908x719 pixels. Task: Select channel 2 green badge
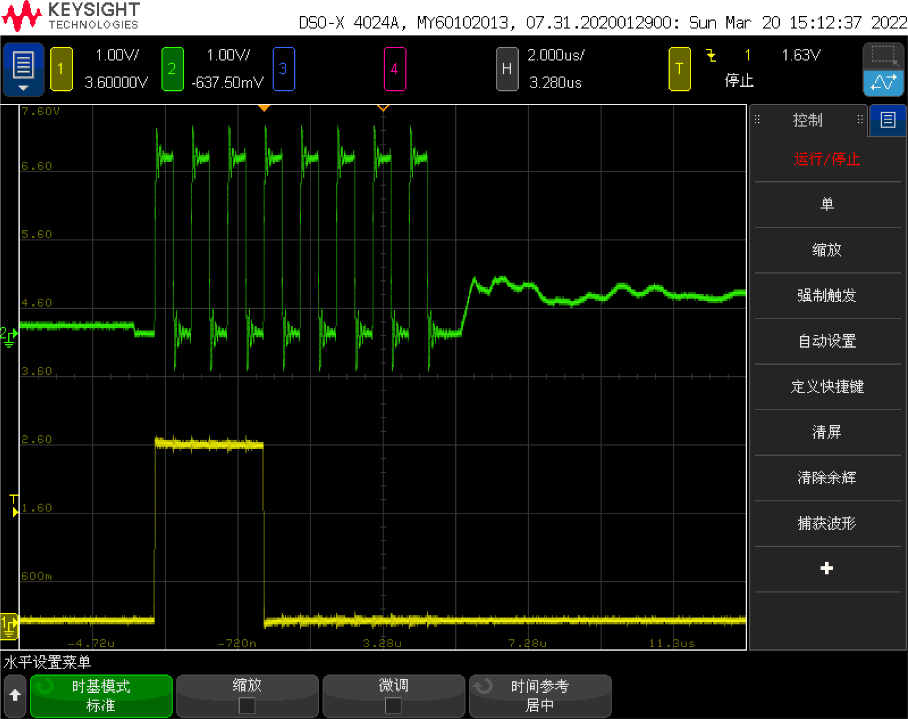(x=172, y=69)
